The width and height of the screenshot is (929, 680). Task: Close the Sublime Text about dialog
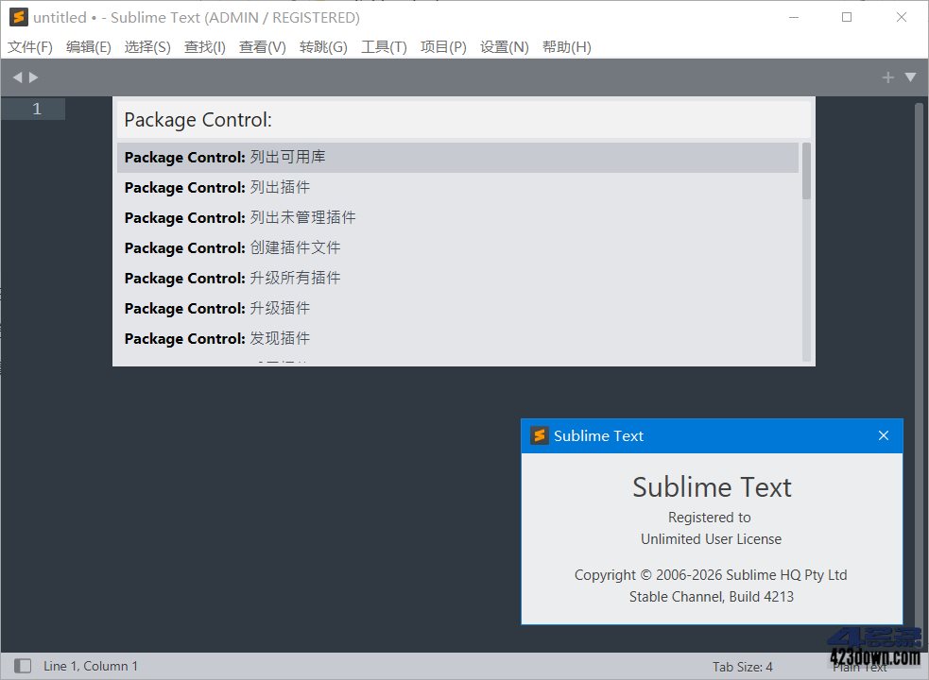884,435
